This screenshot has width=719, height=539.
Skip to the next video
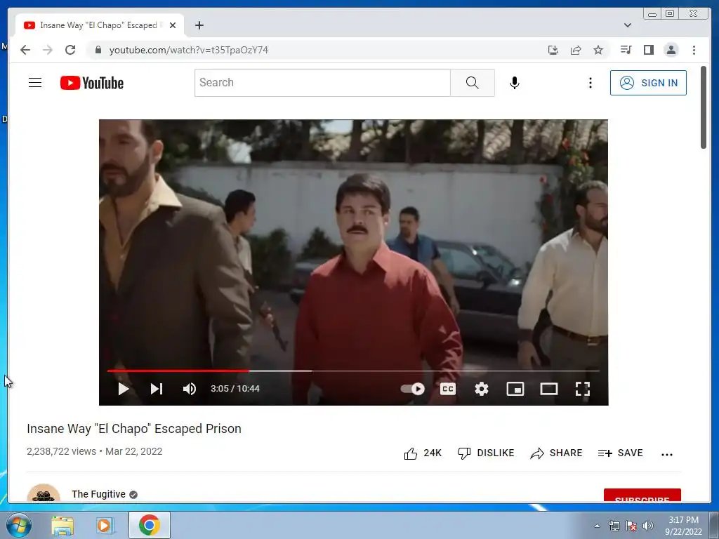tap(157, 389)
